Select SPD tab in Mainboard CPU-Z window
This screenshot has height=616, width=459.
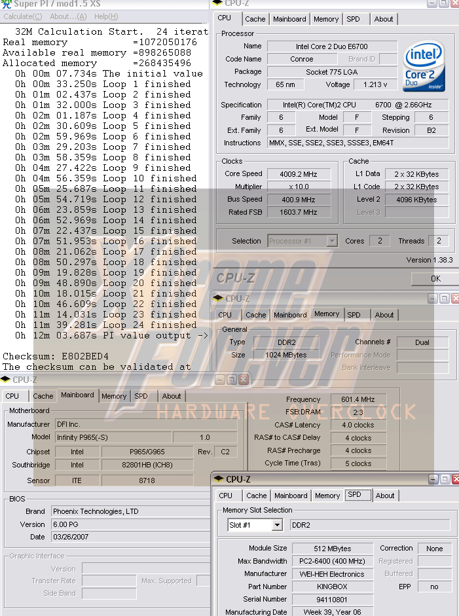[141, 396]
